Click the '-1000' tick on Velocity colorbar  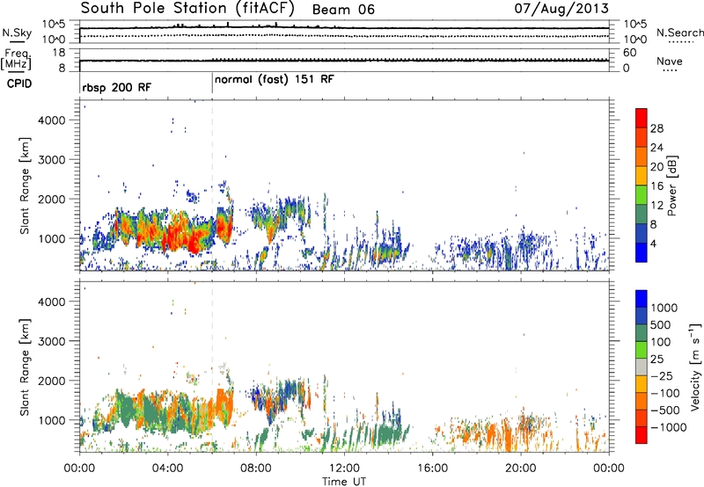668,427
